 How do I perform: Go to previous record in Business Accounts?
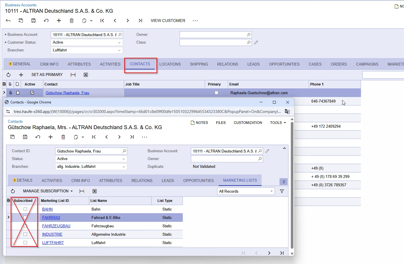115,21
